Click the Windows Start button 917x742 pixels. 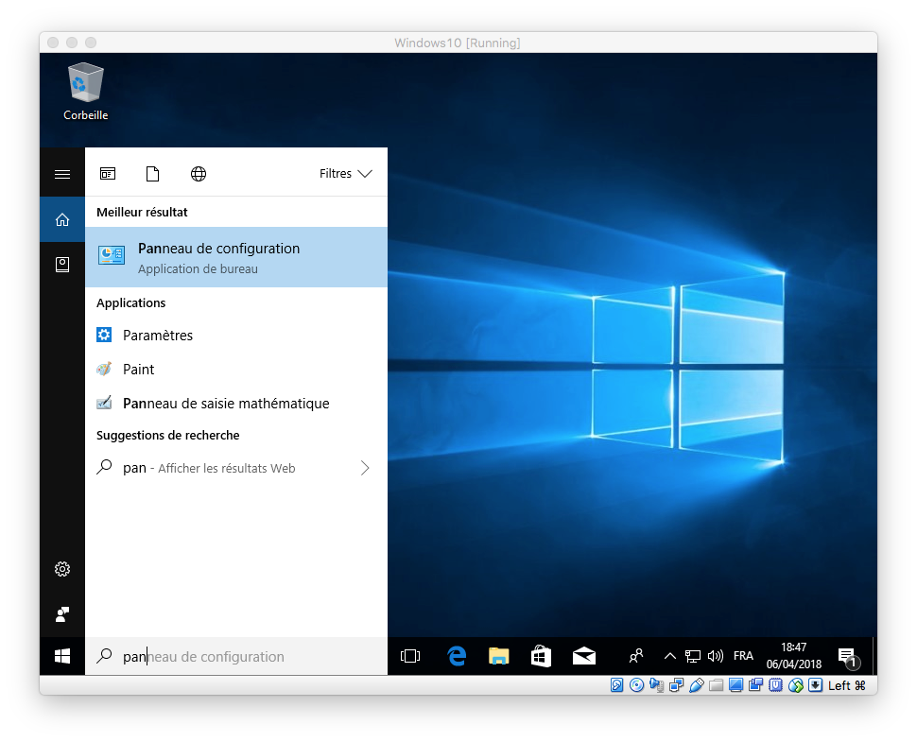pyautogui.click(x=62, y=656)
